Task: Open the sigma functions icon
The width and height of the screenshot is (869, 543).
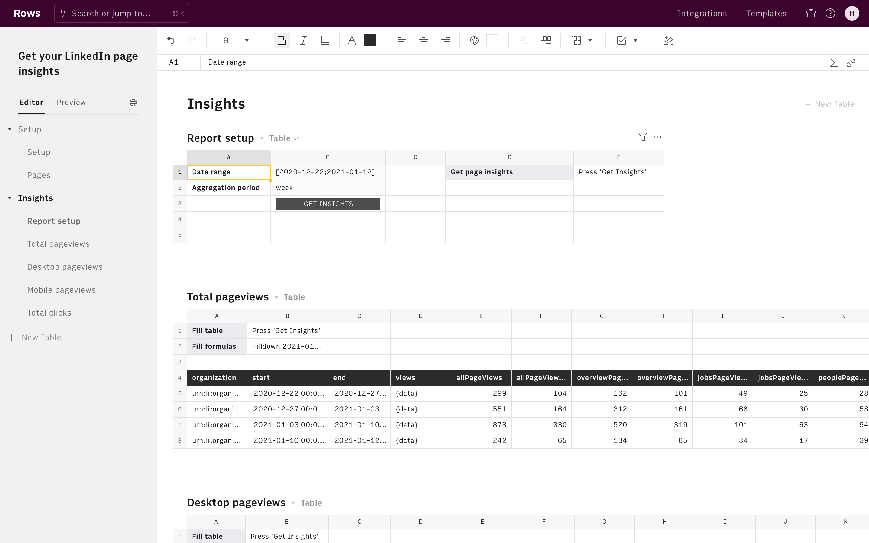Action: (x=834, y=63)
